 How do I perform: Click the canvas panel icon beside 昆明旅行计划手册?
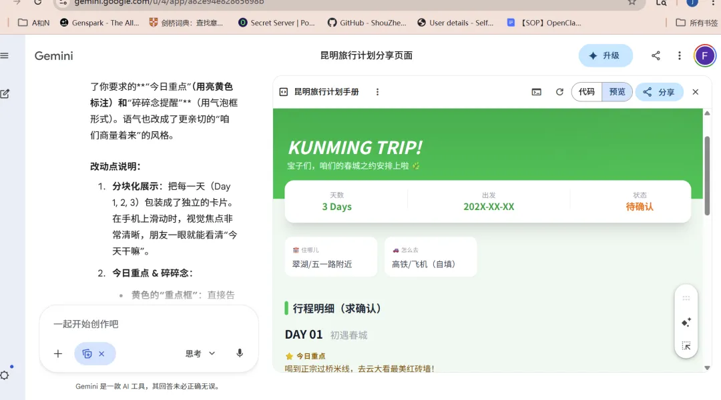point(284,92)
